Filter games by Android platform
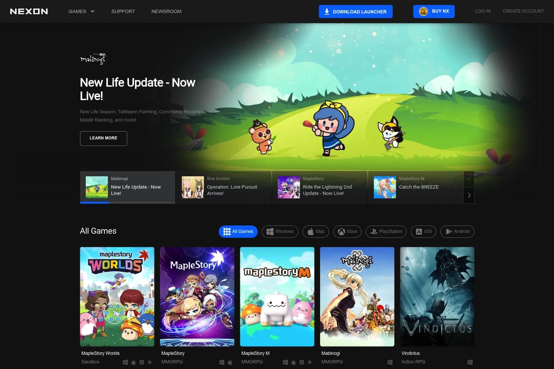 [457, 231]
